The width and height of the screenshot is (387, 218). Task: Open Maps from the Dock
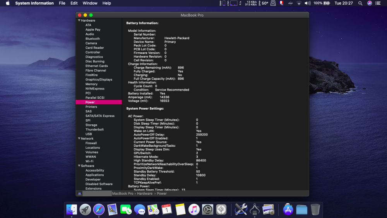pyautogui.click(x=153, y=209)
